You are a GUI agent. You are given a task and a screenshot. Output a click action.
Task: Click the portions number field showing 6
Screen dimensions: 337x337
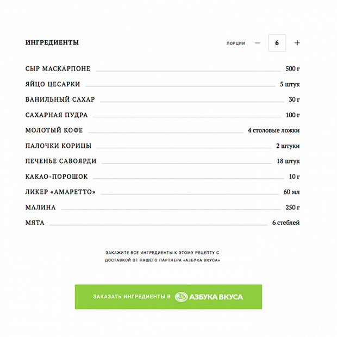pos(277,43)
